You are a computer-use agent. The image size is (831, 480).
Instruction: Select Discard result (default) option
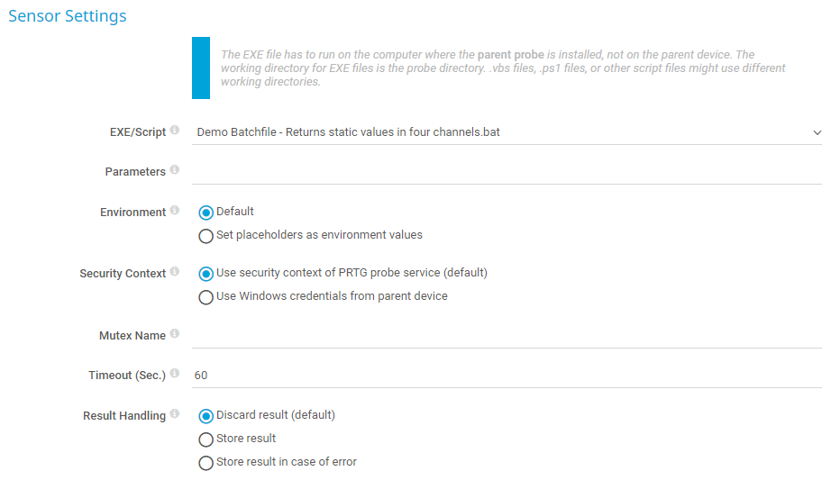tap(206, 416)
